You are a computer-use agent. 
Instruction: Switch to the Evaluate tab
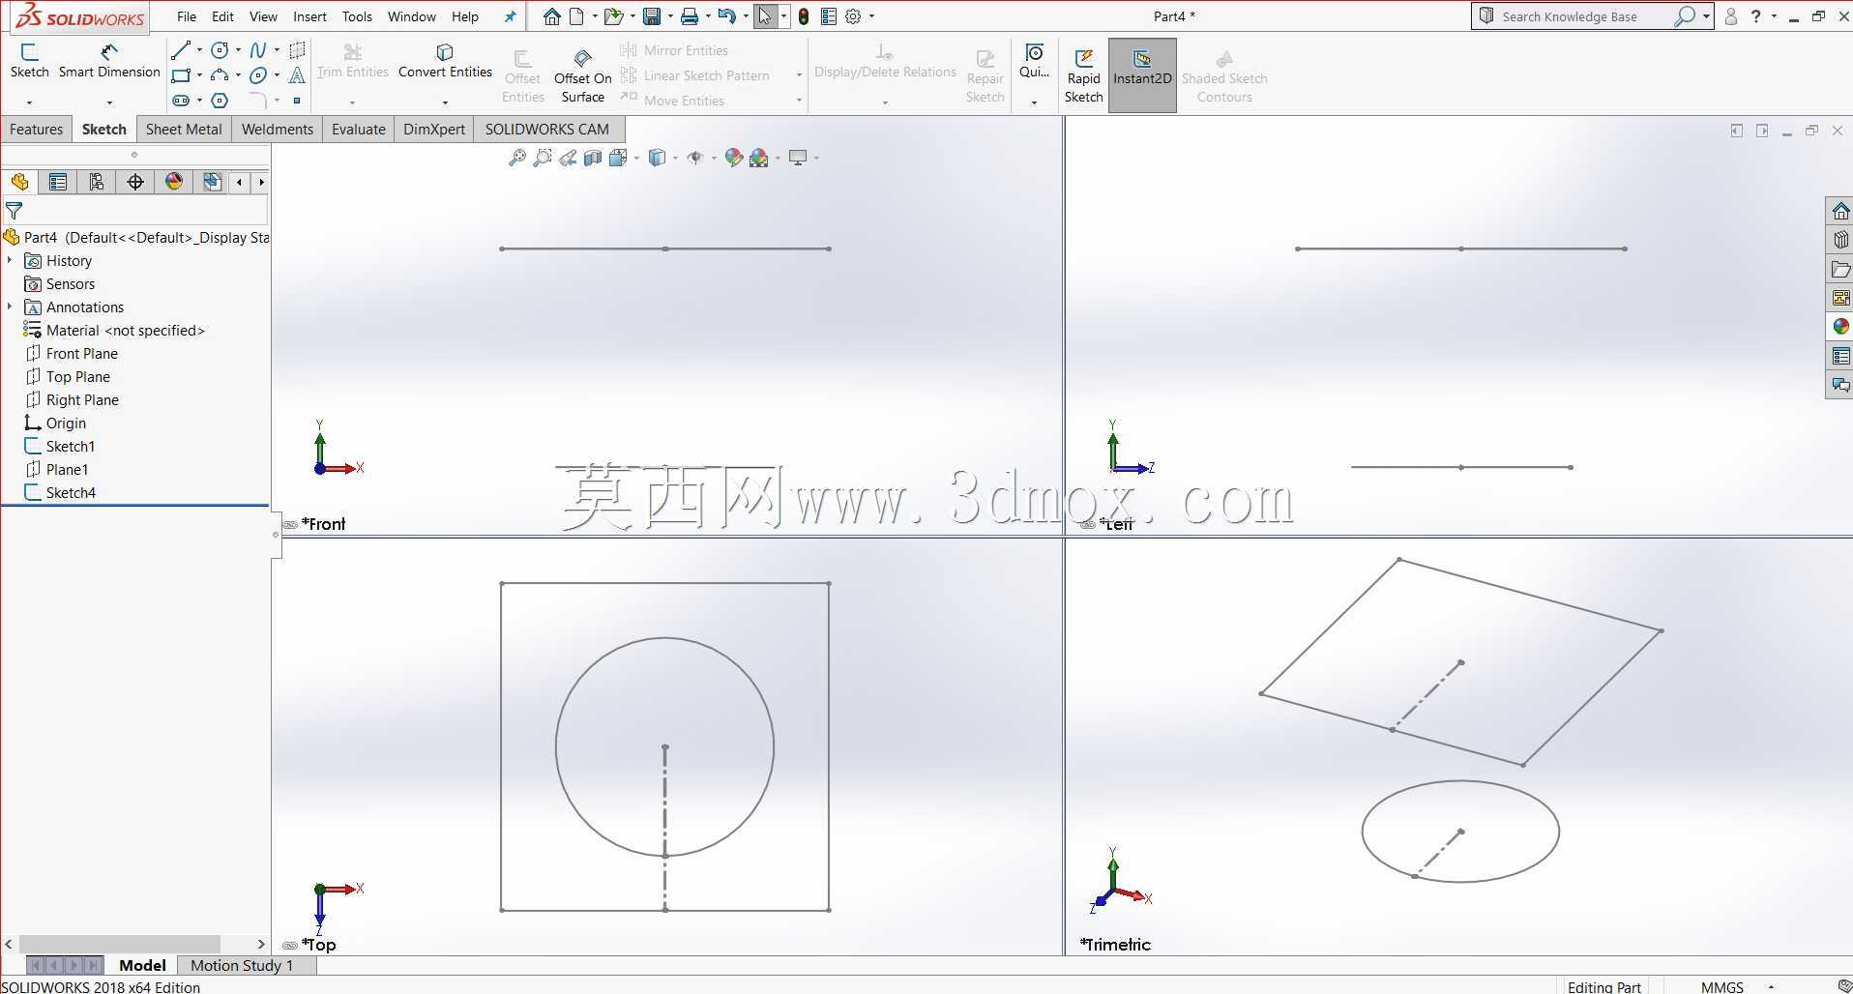click(x=359, y=130)
